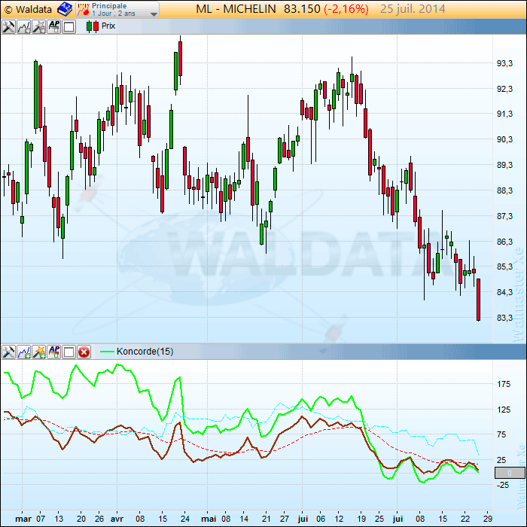Click the 93,3 price axis label
The width and height of the screenshot is (527, 527).
point(504,63)
